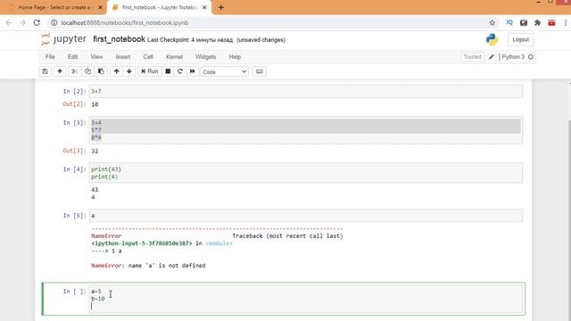
Task: Click into input cell In [4] with print statements
Action: [x=305, y=172]
